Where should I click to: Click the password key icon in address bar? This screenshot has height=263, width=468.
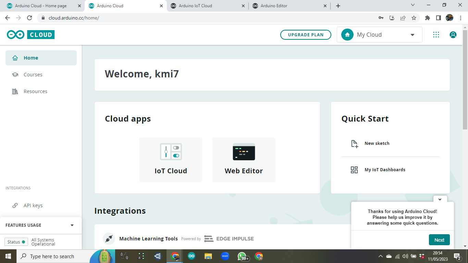[381, 18]
